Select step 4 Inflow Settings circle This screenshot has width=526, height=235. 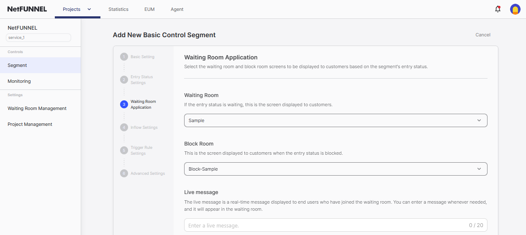(124, 128)
